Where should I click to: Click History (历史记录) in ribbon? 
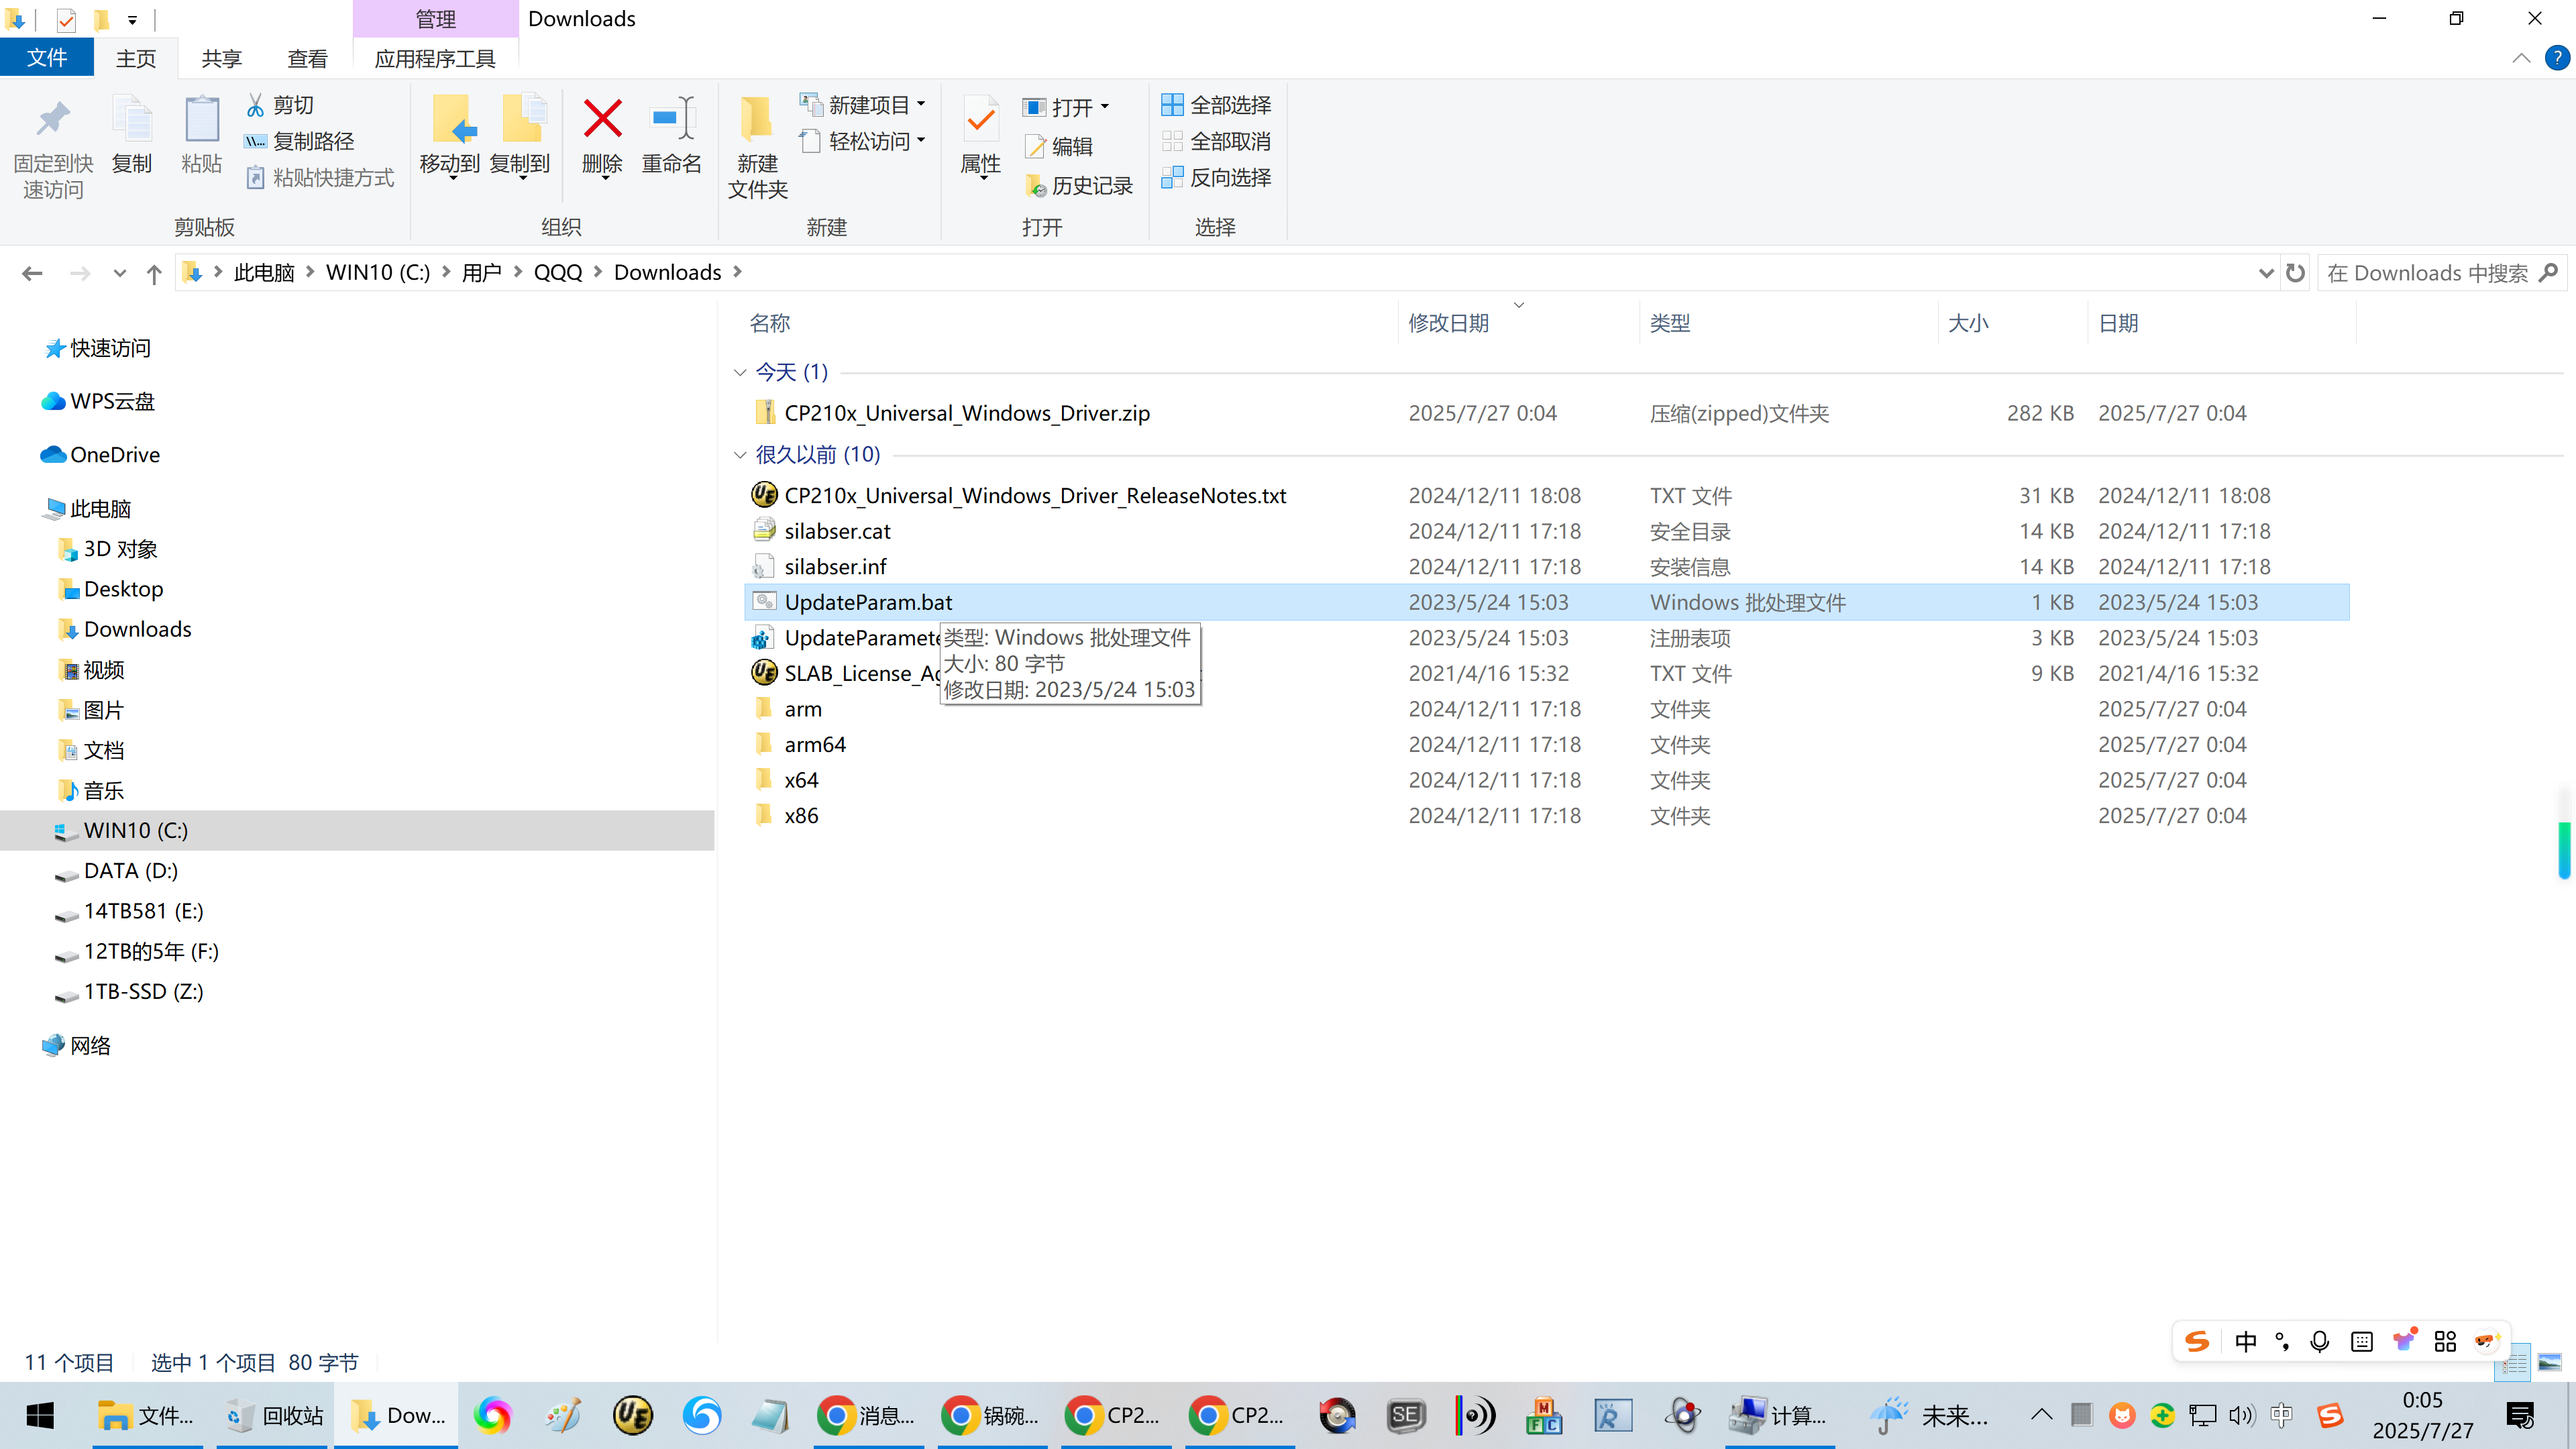(x=1078, y=185)
